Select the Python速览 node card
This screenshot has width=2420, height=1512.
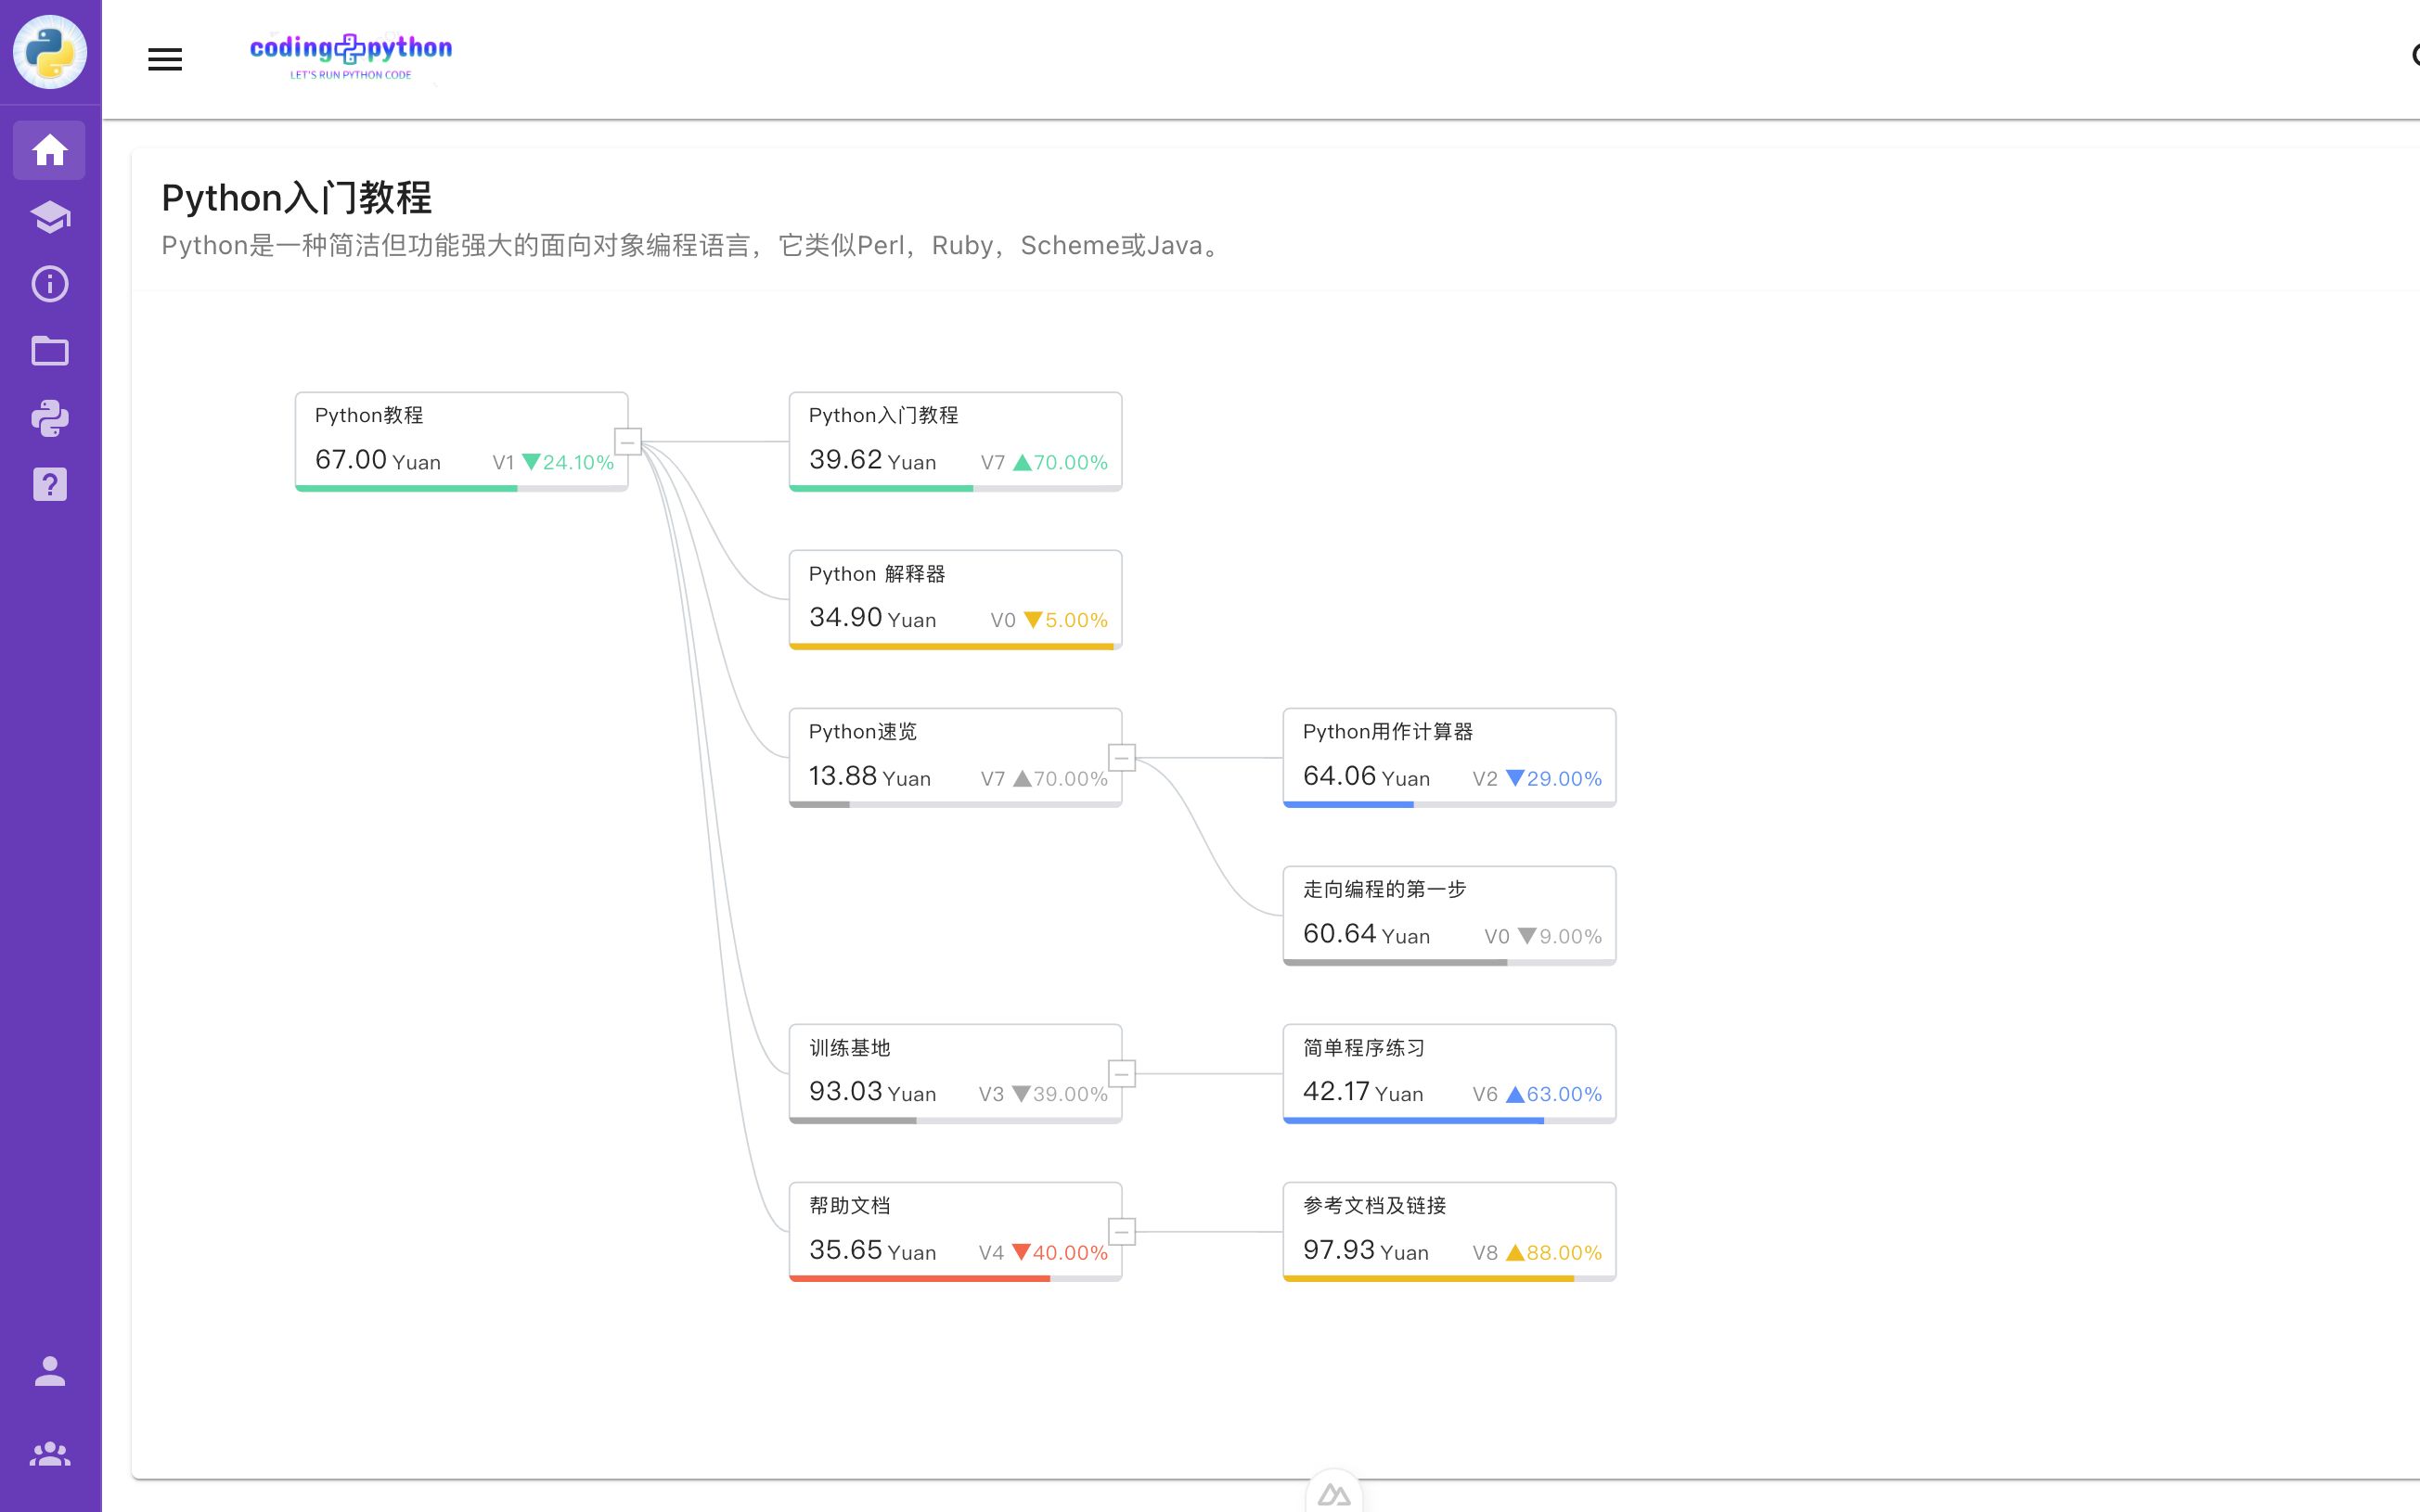(956, 758)
